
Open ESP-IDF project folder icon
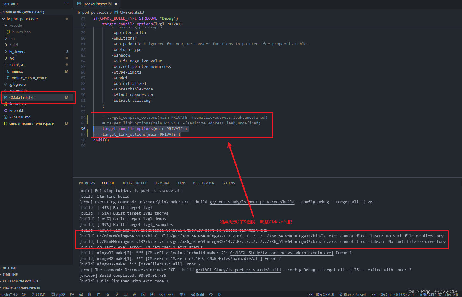(x=72, y=294)
